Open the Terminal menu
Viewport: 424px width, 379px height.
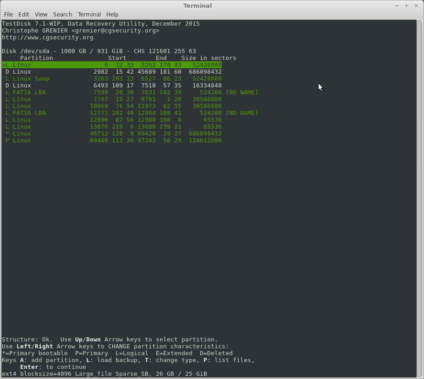point(89,14)
